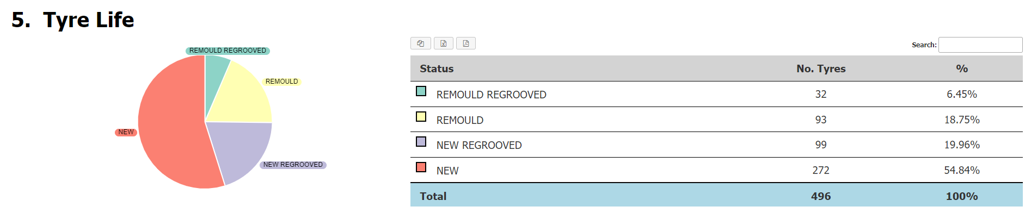This screenshot has width=1025, height=219.
Task: Export the table to Excel
Action: 444,43
